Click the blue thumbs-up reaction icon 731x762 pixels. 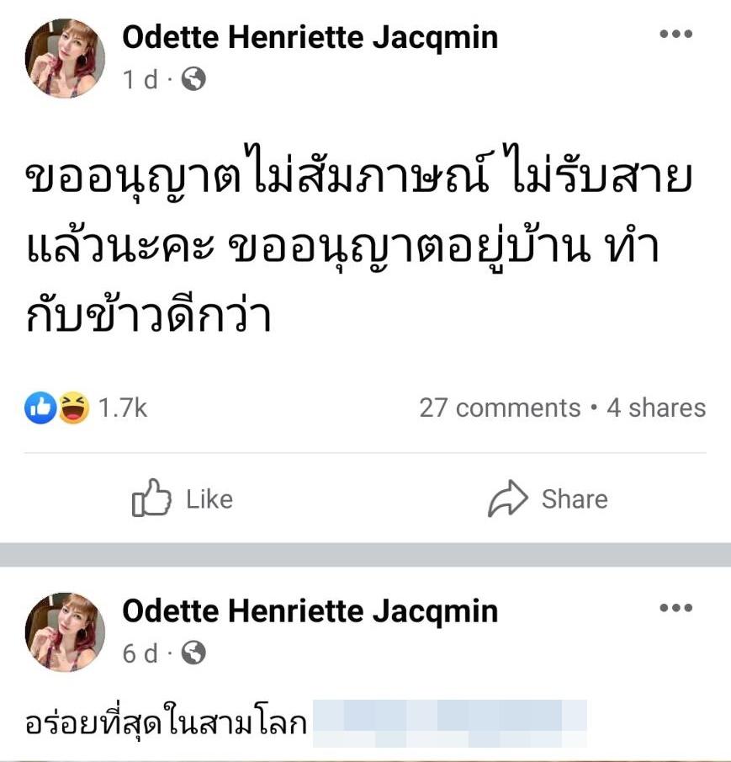[x=40, y=408]
